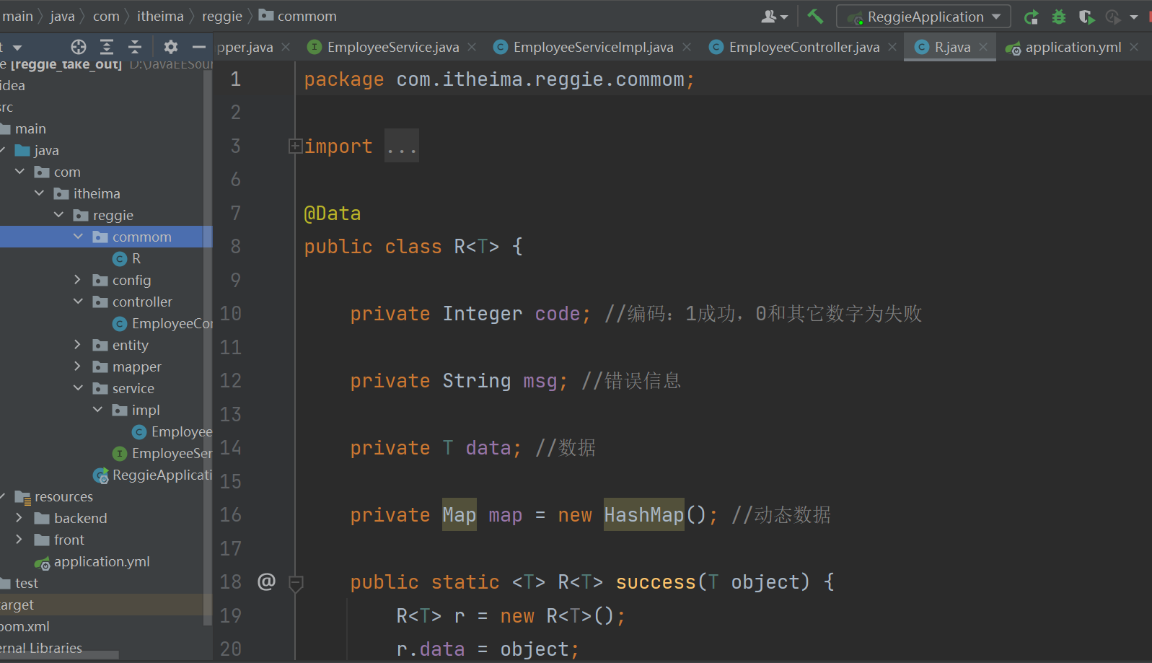Open the ReggieApplication run configuration dropdown
This screenshot has width=1152, height=663.
(x=923, y=17)
